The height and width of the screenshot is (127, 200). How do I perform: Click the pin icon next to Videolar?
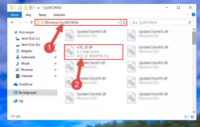[55, 76]
